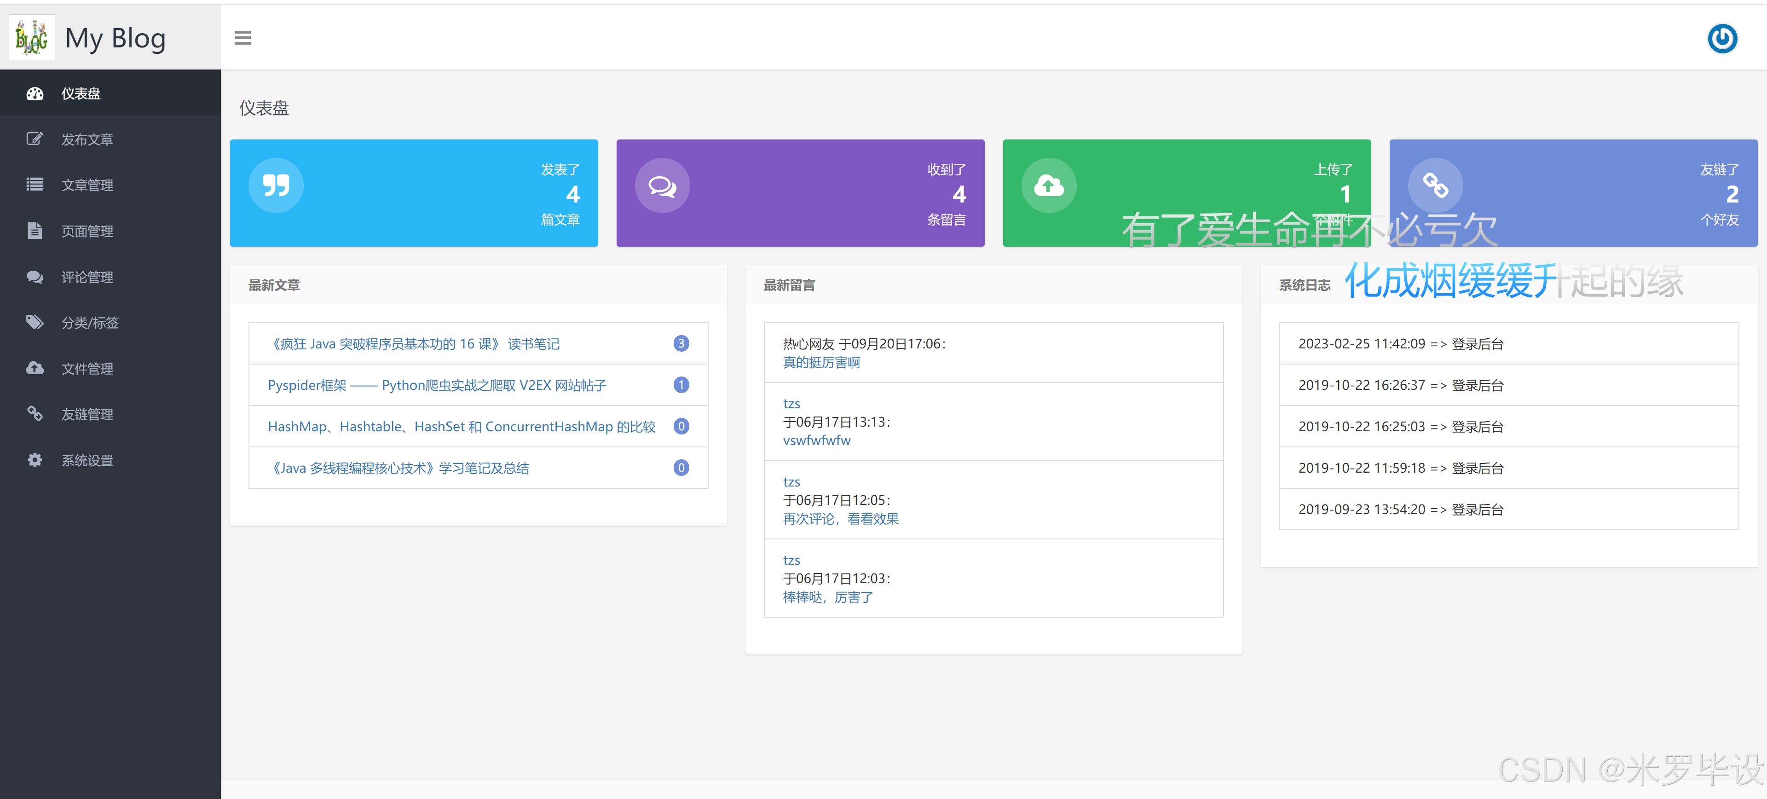Open commenter tzs profile link

tap(791, 403)
